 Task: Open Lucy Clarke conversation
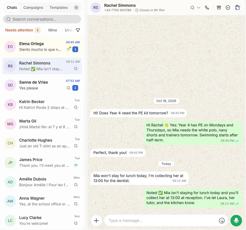coord(42,220)
